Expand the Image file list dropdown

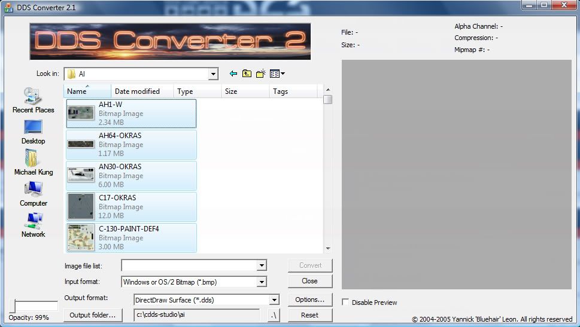[x=262, y=265]
